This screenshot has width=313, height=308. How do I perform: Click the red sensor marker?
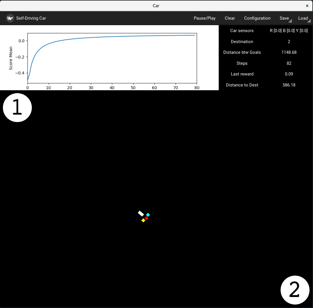click(x=146, y=218)
